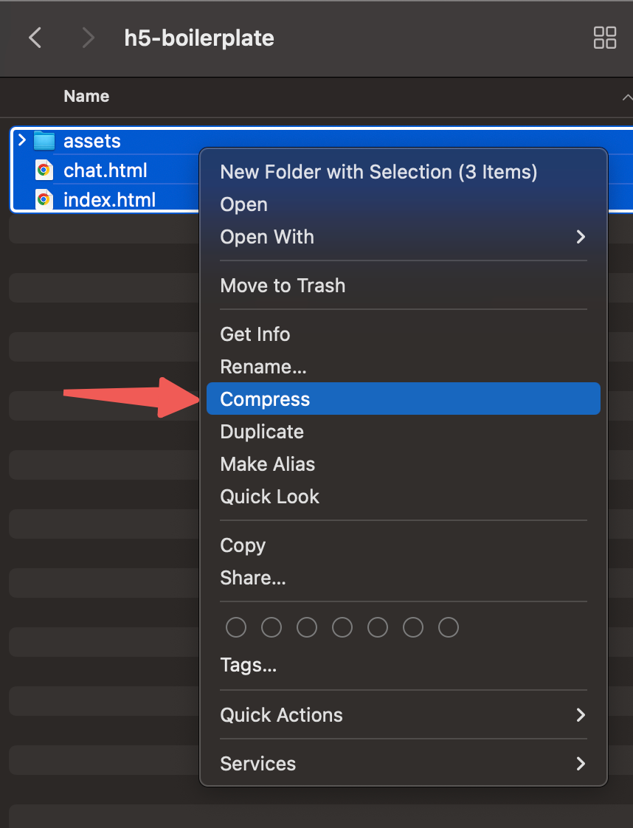This screenshot has width=633, height=828.
Task: Click the Chrome icon beside chat.html
Action: pos(44,170)
